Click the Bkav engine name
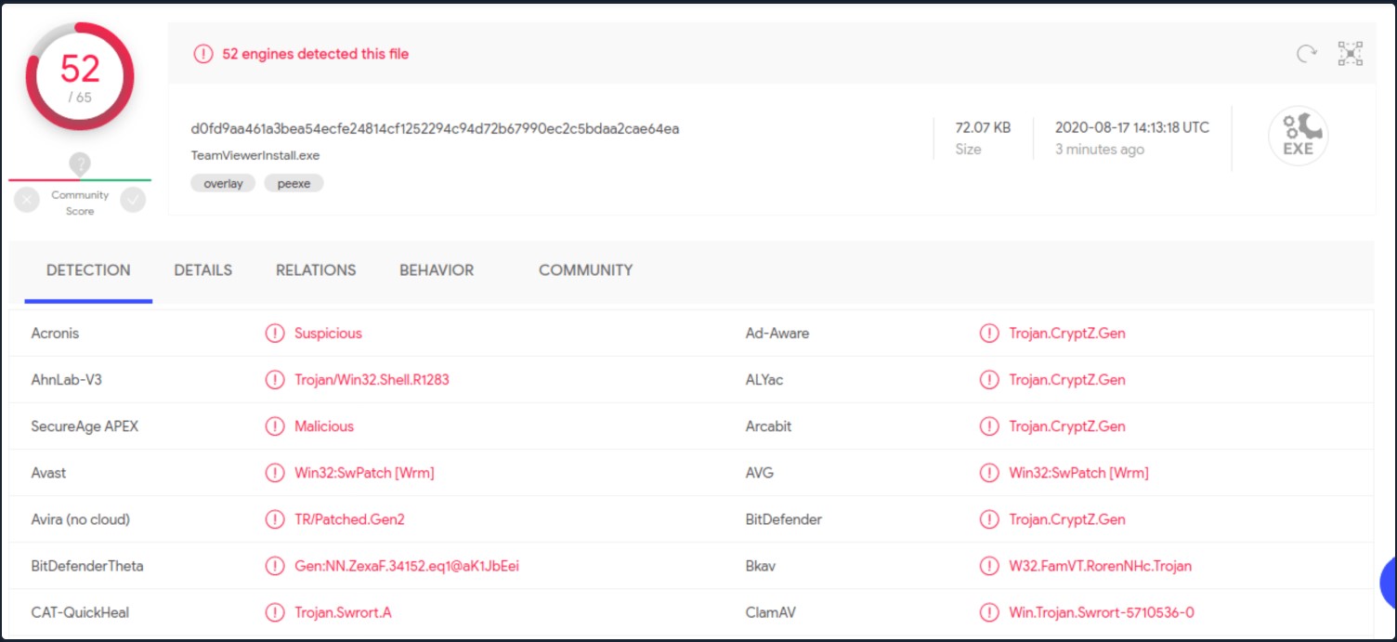 pyautogui.click(x=761, y=566)
